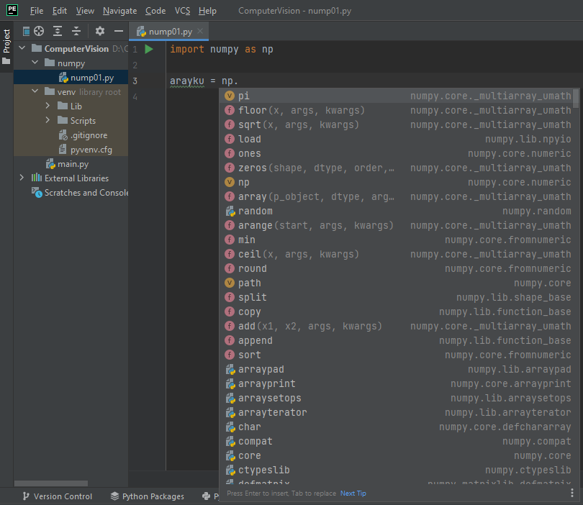Close the nump01.py editor tab
This screenshot has height=505, width=583.
coord(200,31)
